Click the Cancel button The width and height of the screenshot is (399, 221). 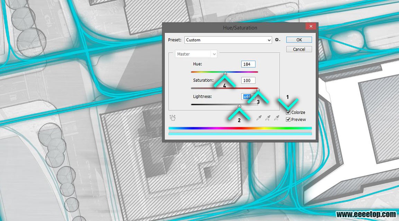[x=299, y=49]
